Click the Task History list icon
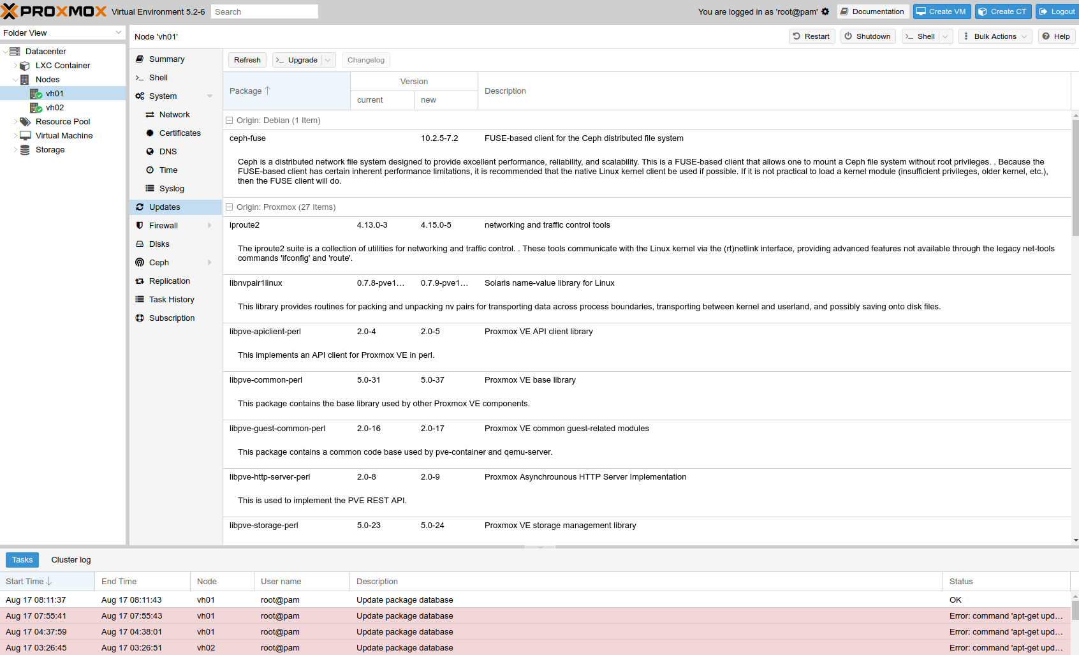Viewport: 1079px width, 655px height. pos(140,299)
